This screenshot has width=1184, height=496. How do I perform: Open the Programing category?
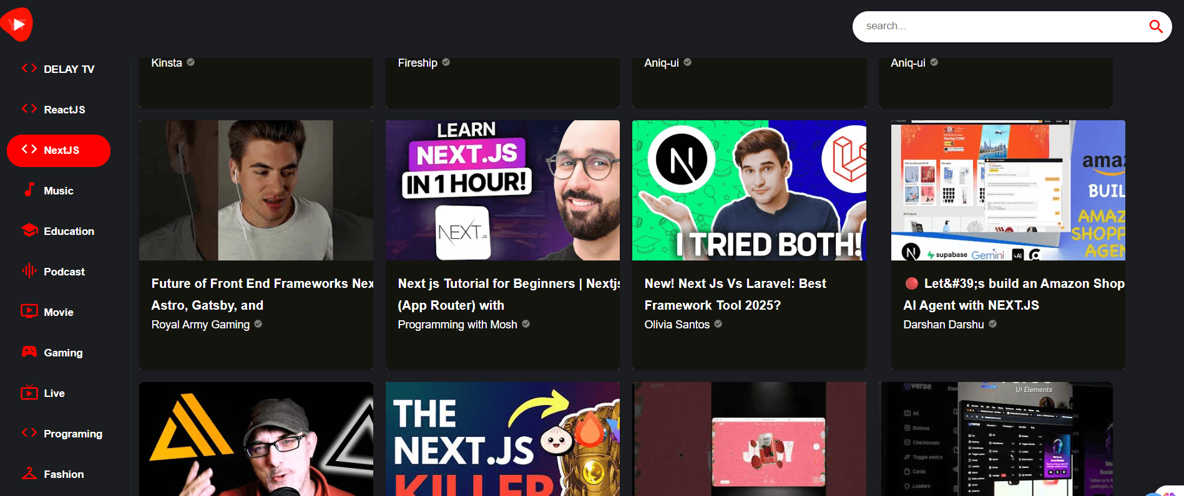(59, 434)
